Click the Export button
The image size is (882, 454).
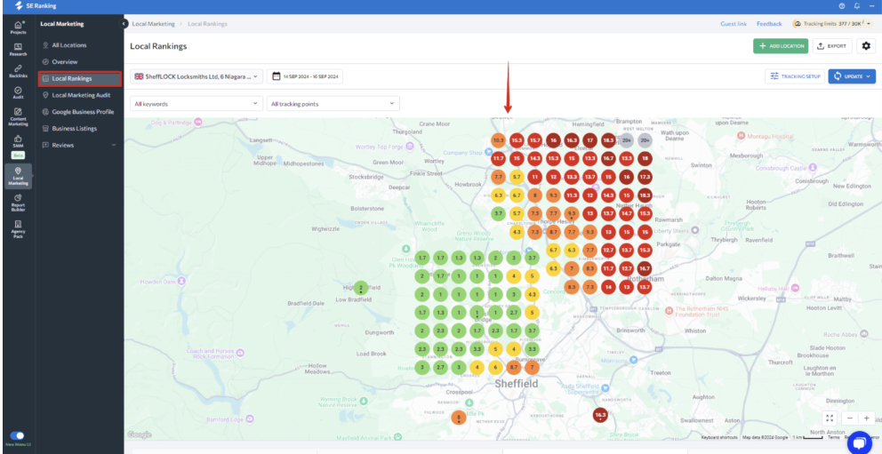tap(832, 46)
